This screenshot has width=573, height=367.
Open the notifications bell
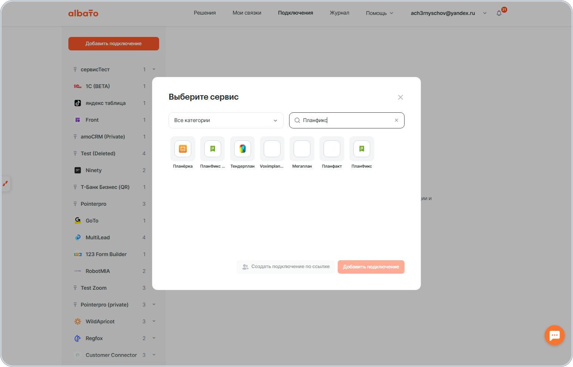[x=499, y=13]
